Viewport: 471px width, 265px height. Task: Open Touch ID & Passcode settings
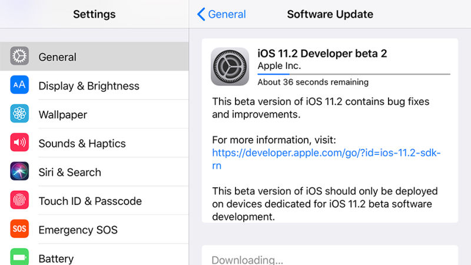click(x=94, y=201)
